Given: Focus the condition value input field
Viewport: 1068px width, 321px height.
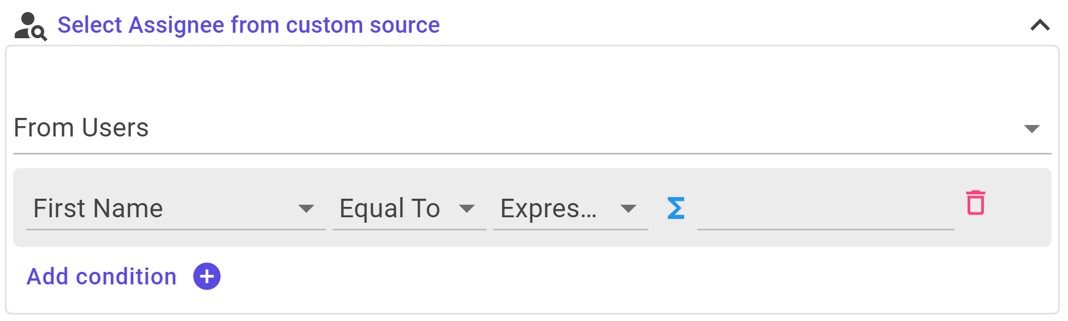Looking at the screenshot, I should coord(826,210).
